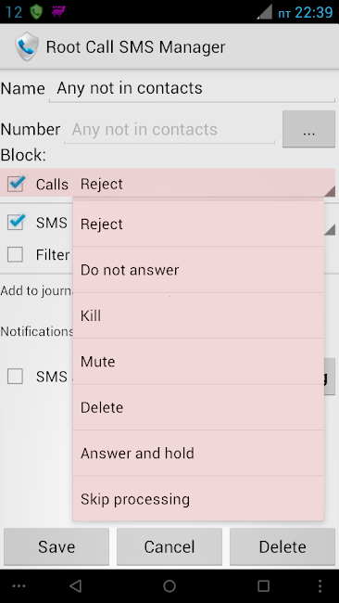Save the blocking rule
339x603 pixels.
click(x=56, y=546)
